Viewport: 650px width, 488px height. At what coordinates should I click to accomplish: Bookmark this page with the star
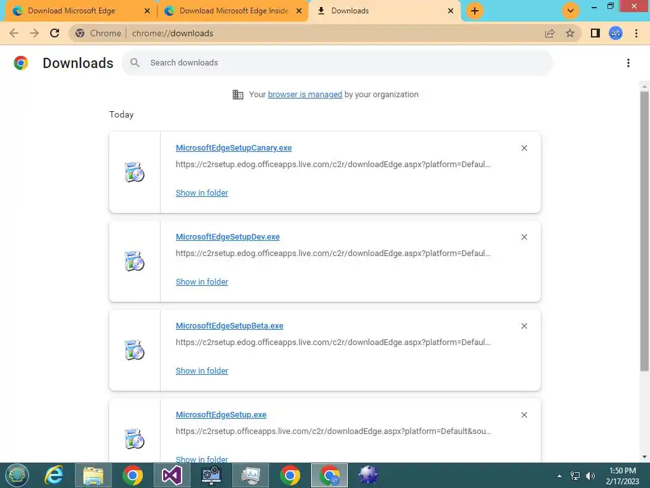(571, 33)
